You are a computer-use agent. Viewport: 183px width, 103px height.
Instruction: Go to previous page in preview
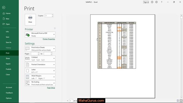click(67, 101)
